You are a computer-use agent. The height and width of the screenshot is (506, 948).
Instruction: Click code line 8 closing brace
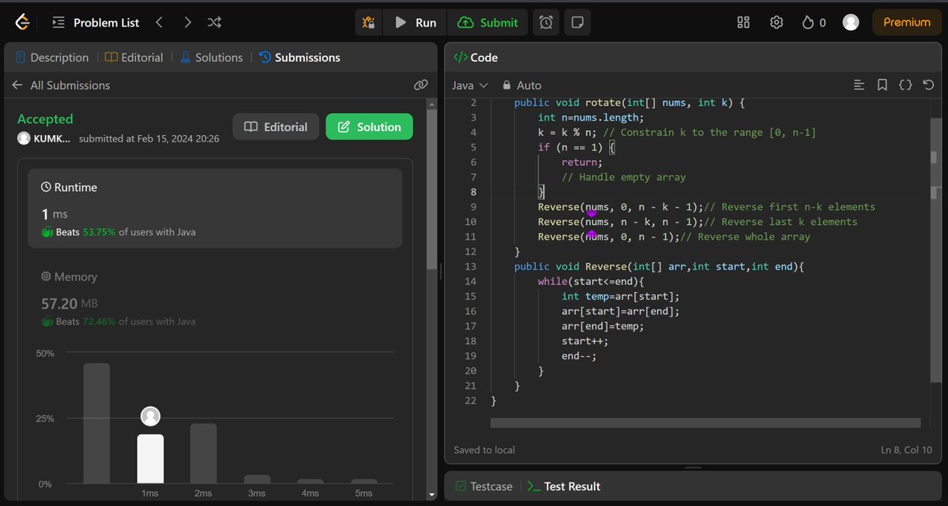click(542, 192)
